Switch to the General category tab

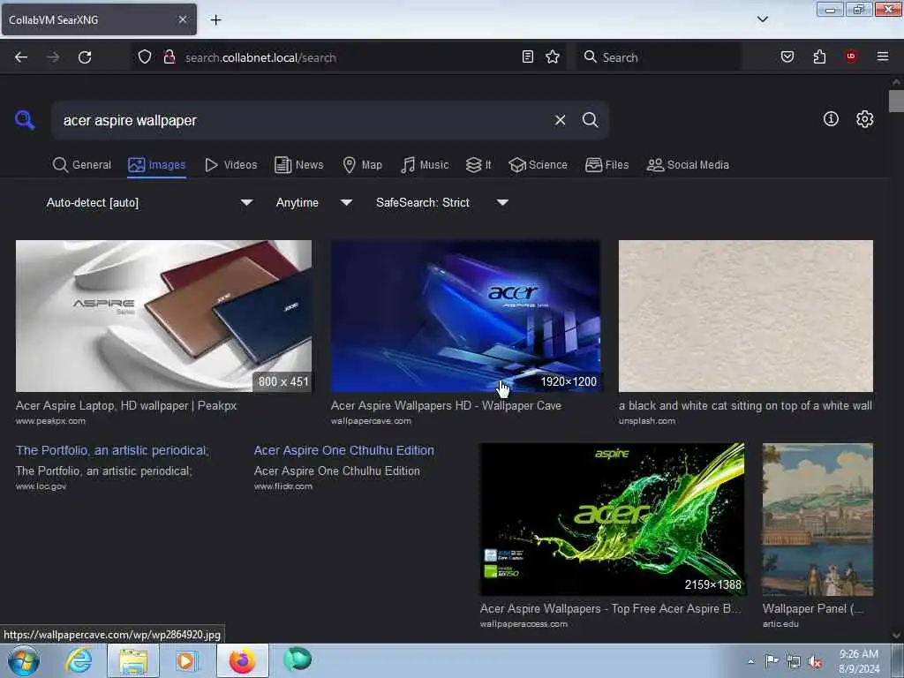point(82,165)
